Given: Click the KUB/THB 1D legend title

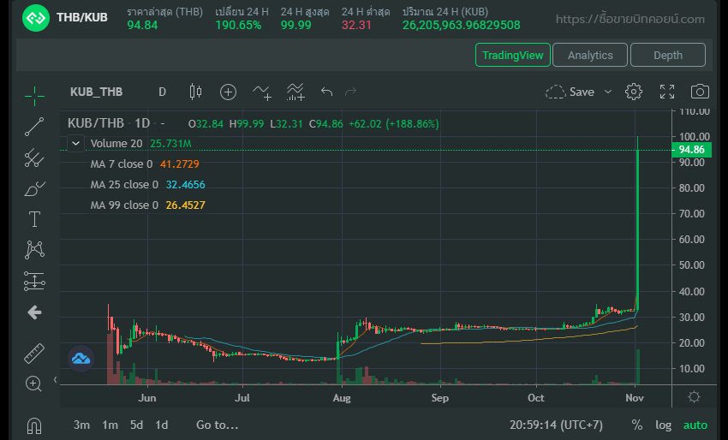Looking at the screenshot, I should point(109,123).
